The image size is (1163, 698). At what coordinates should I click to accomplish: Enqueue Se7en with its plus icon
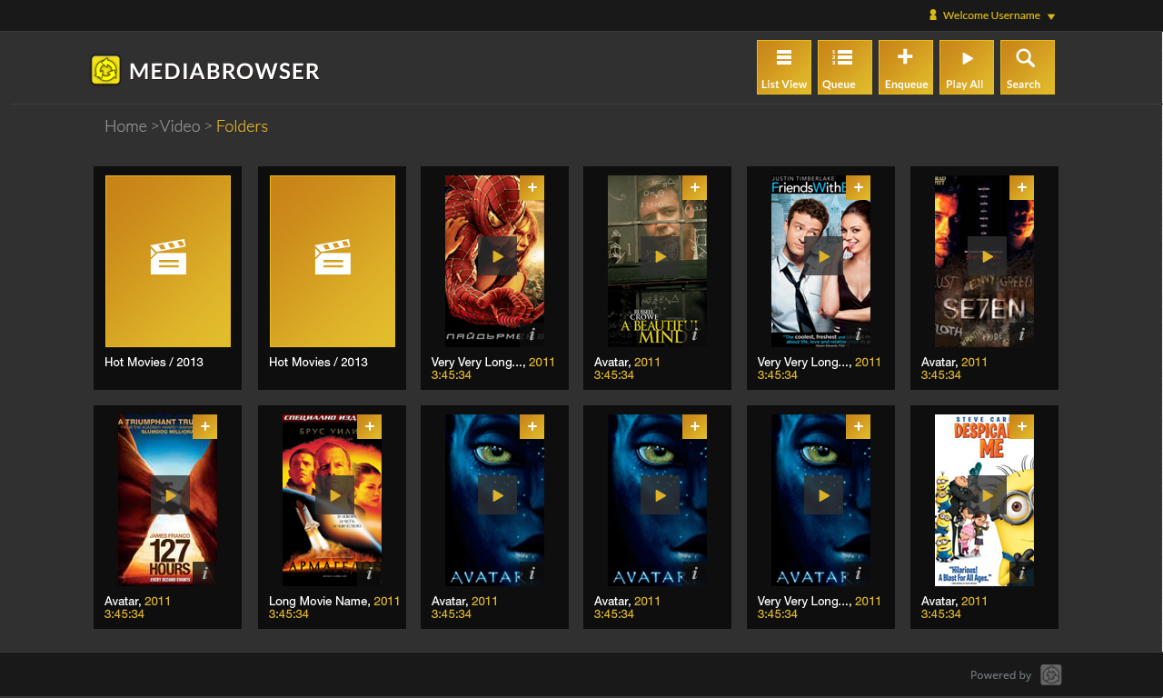[1021, 188]
